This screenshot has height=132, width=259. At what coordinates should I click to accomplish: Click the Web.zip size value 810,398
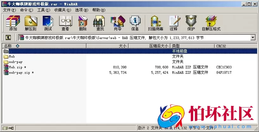pos(120,67)
